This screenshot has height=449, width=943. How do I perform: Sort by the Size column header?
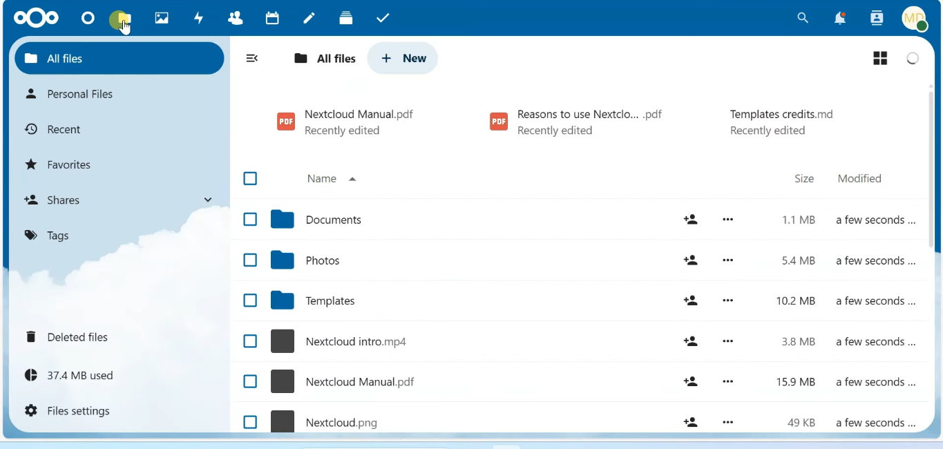pyautogui.click(x=804, y=180)
